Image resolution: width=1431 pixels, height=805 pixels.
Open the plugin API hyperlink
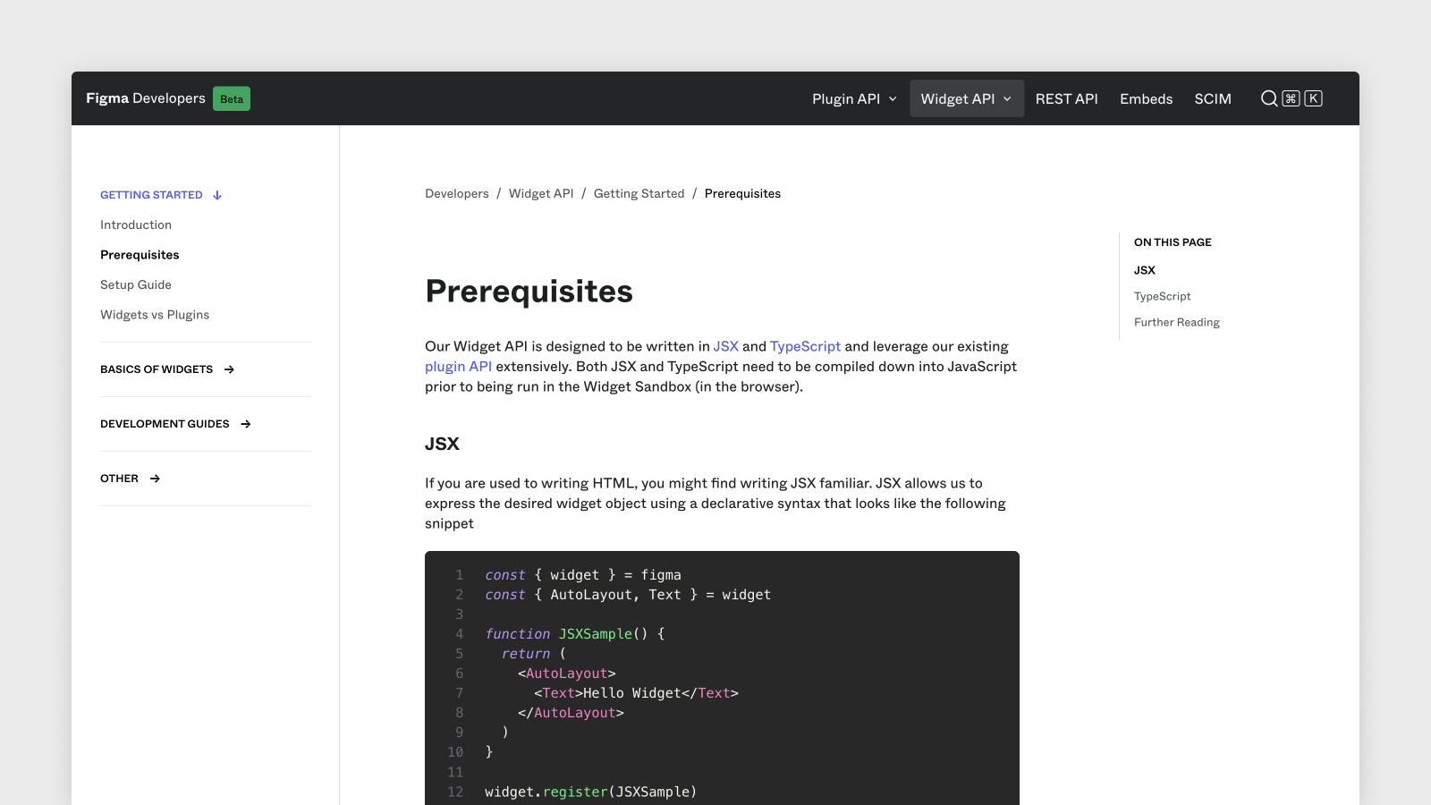[458, 366]
